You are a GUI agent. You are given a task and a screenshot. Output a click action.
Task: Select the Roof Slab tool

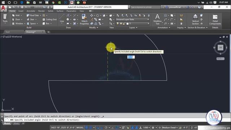[33, 15]
